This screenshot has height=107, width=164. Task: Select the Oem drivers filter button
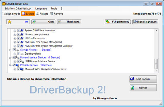[x=43, y=22]
